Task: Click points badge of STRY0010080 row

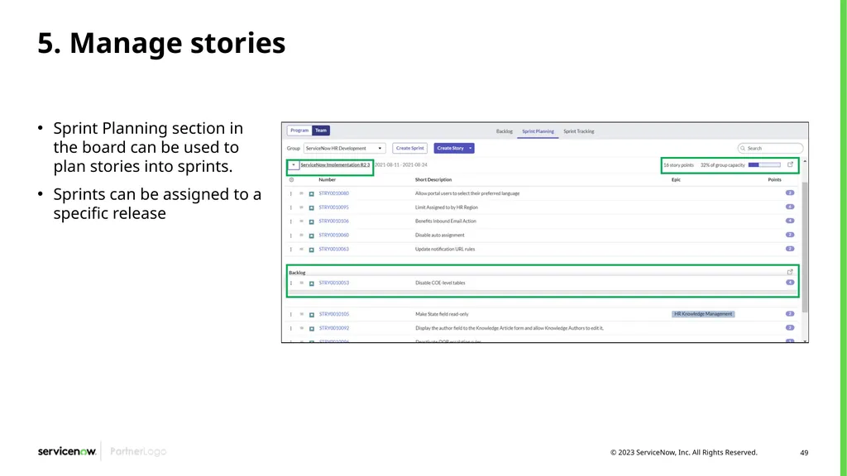Action: [790, 193]
